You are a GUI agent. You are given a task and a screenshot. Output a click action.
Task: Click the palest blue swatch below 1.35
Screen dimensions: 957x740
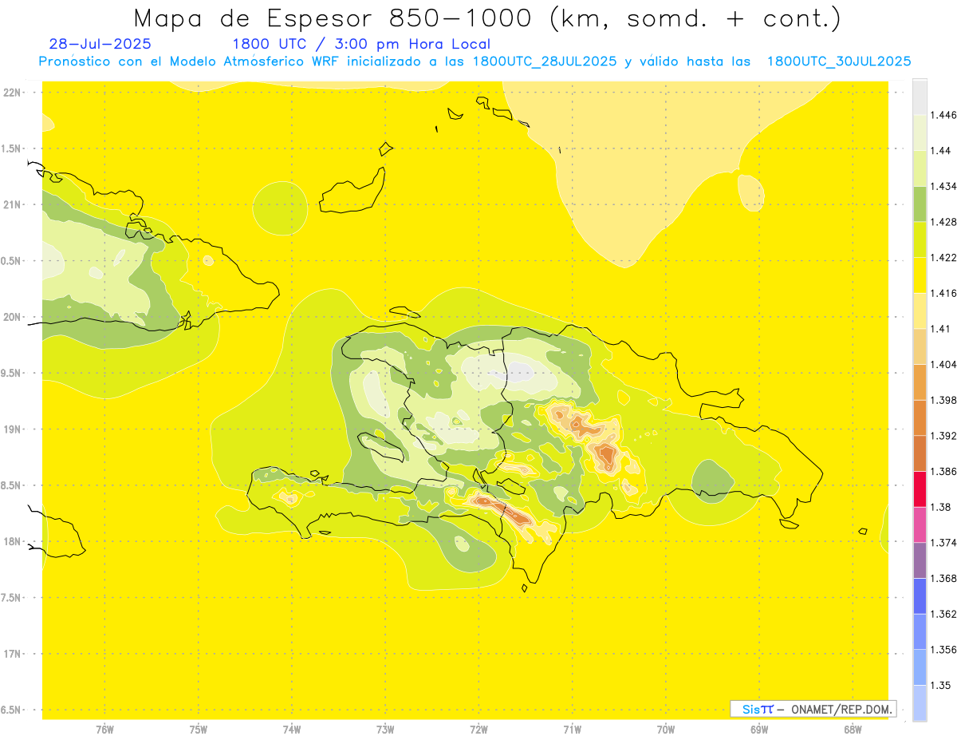coord(920,702)
